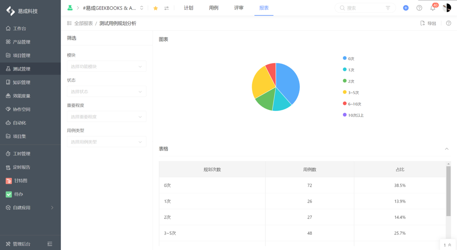This screenshot has height=250, width=457.
Task: Click the green project avatar icon
Action: pos(70,7)
